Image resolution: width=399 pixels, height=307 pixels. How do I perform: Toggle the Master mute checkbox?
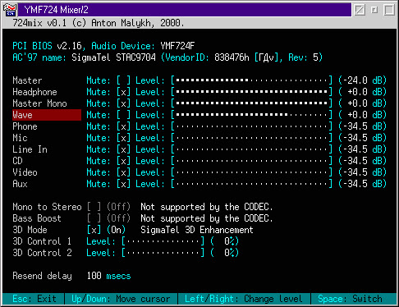(123, 80)
